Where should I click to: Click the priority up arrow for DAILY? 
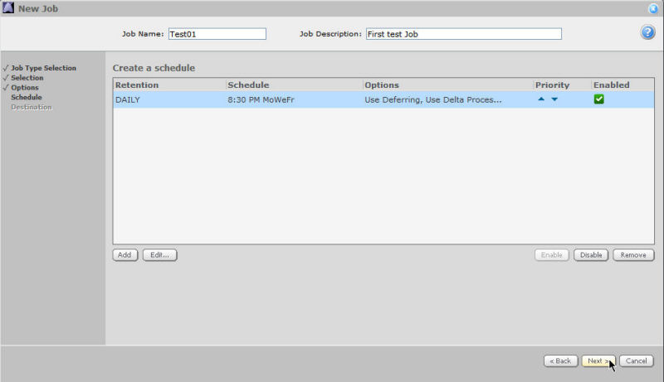(541, 99)
